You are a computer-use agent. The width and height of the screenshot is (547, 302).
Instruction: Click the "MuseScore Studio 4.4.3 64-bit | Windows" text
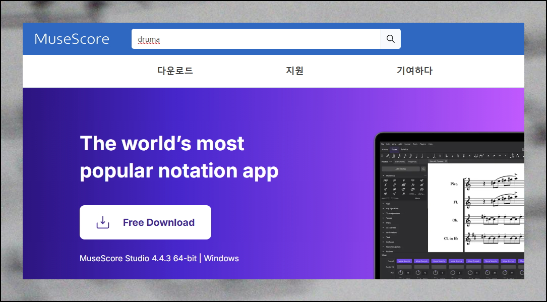[159, 259]
